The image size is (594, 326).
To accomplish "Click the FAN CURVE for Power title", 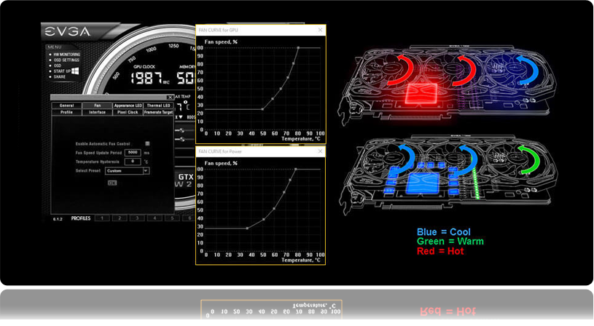I will point(220,151).
